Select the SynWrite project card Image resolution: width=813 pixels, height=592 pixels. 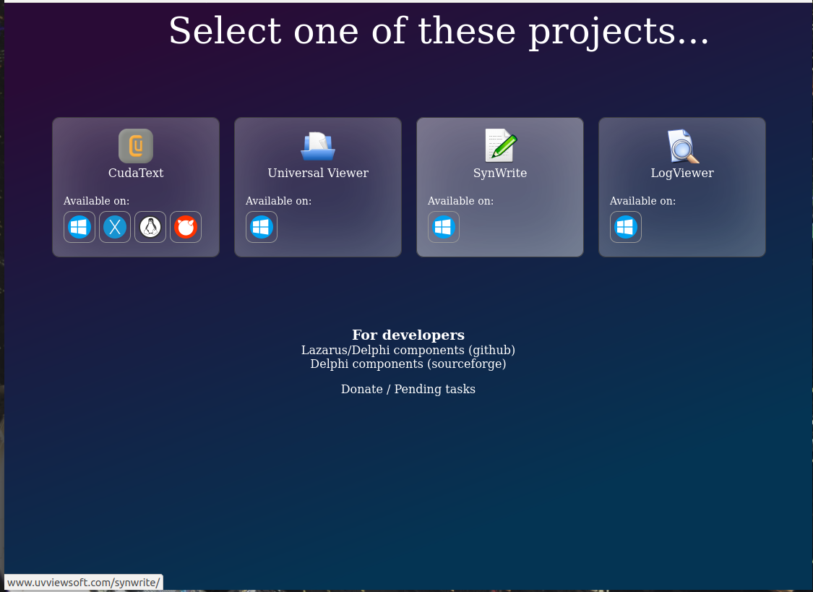click(x=500, y=187)
